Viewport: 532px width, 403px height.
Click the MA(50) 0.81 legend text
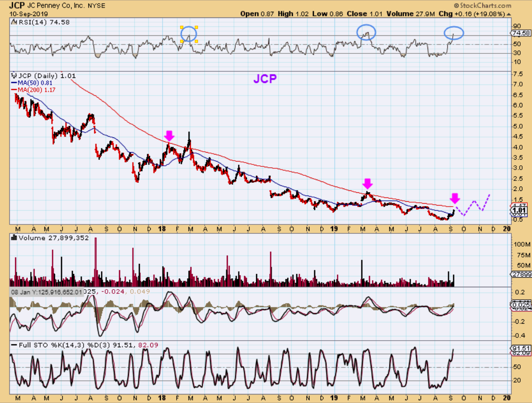tap(35, 83)
